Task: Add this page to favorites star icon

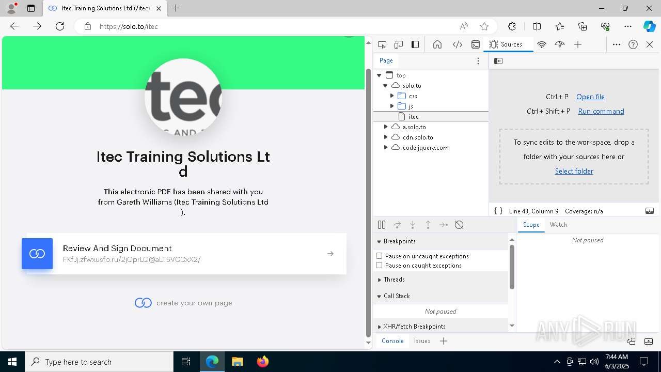Action: (x=484, y=26)
